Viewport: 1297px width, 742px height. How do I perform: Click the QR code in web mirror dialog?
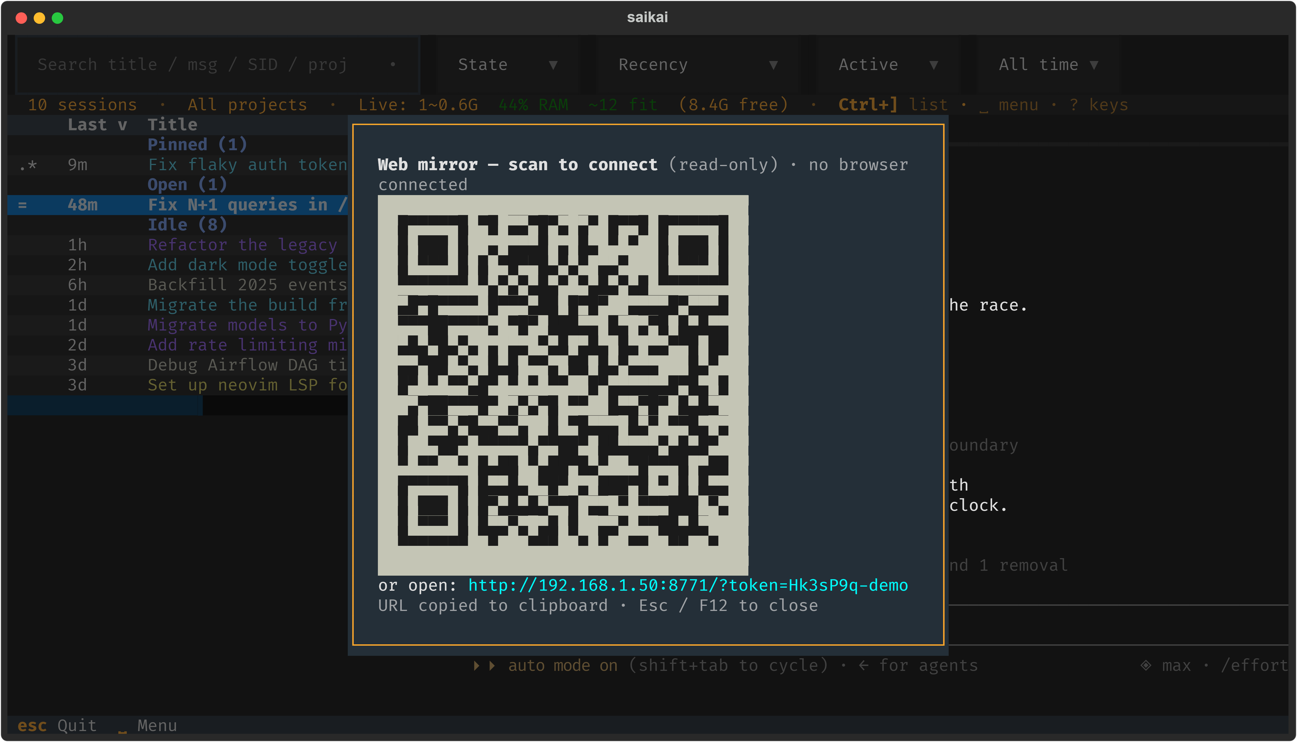point(563,385)
